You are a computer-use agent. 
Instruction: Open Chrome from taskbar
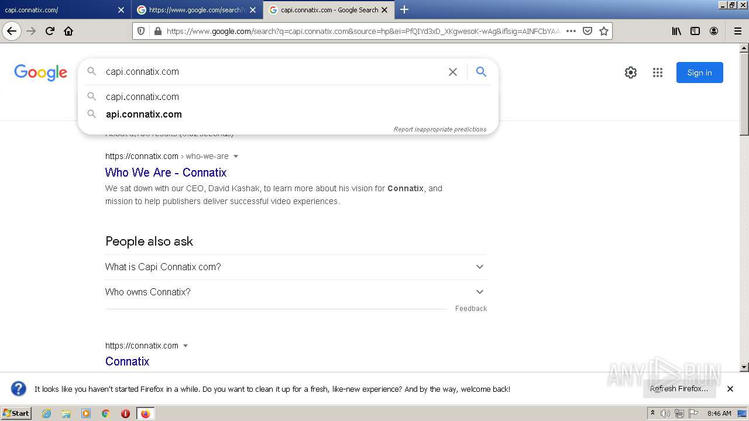pos(106,413)
